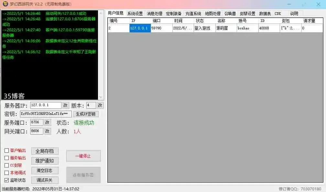Clear logs with 清空日志 button

click(x=45, y=170)
